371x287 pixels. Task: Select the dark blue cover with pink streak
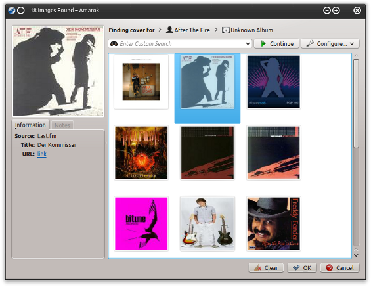point(274,152)
